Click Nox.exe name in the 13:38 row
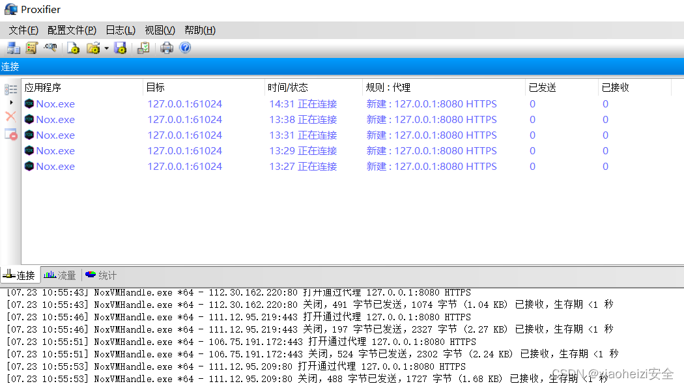The width and height of the screenshot is (684, 386). 55,120
